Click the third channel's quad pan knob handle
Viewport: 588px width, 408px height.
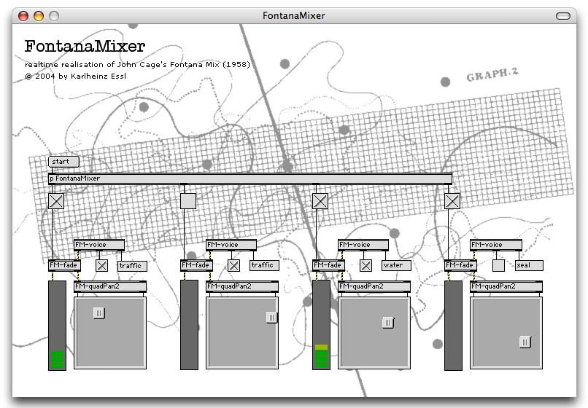[x=388, y=323]
